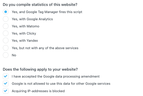The image size is (143, 96).
Task: Click 'Acquiring IP-addresses is blocked' label text
Action: 38,91
